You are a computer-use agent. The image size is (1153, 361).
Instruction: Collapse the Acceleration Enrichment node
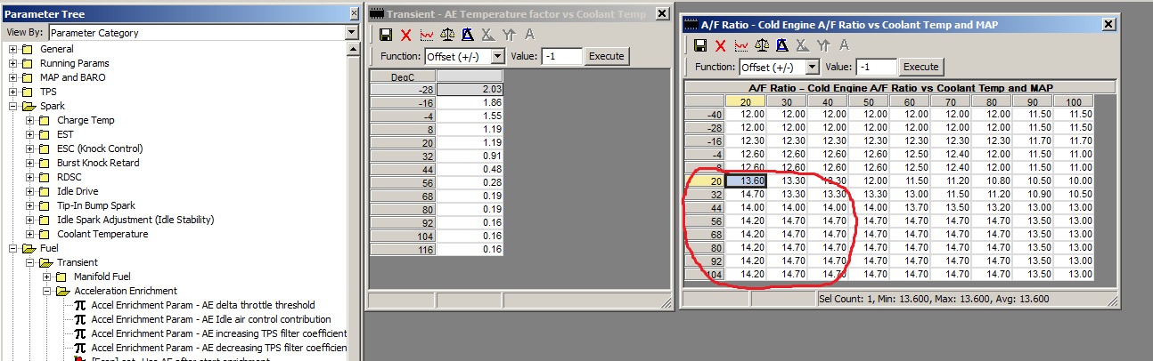pyautogui.click(x=47, y=291)
